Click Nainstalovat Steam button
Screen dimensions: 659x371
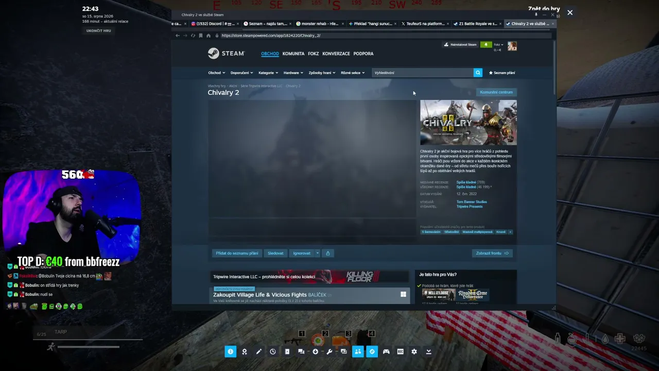point(461,45)
